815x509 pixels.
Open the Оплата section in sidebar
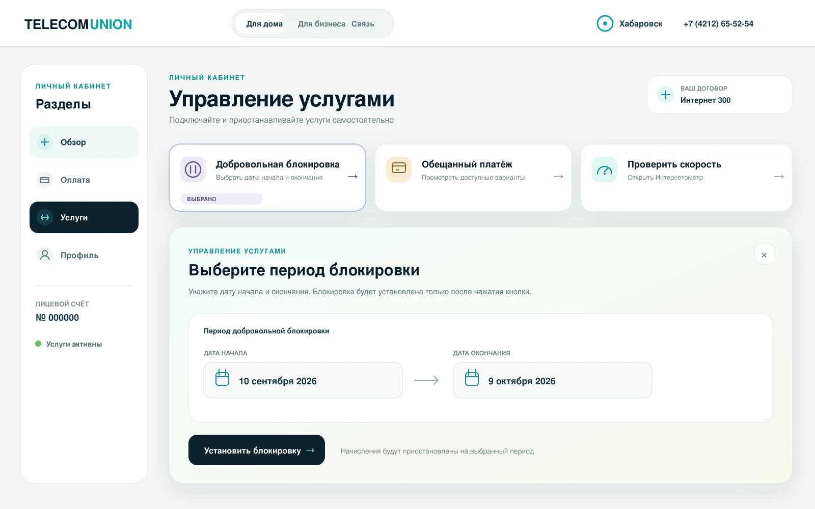point(84,180)
